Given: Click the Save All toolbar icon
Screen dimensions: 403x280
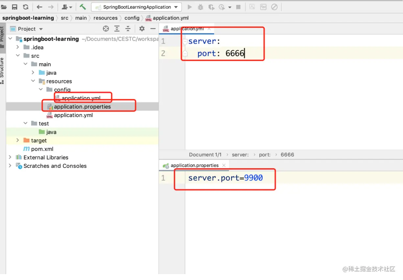Looking at the screenshot, I should click(x=14, y=7).
